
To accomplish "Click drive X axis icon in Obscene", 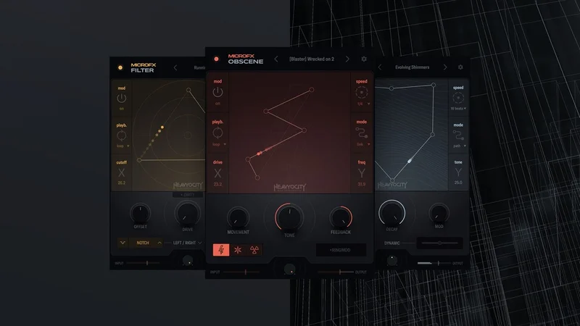I will tap(217, 173).
